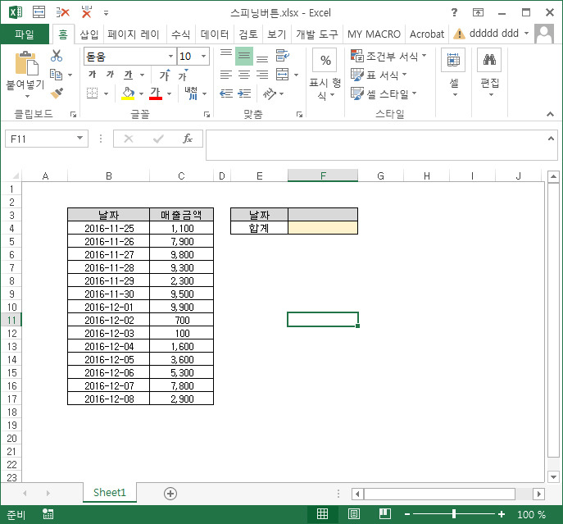Image resolution: width=563 pixels, height=524 pixels.
Task: Open 조건부 서식 conditional formatting menu
Action: (x=388, y=56)
